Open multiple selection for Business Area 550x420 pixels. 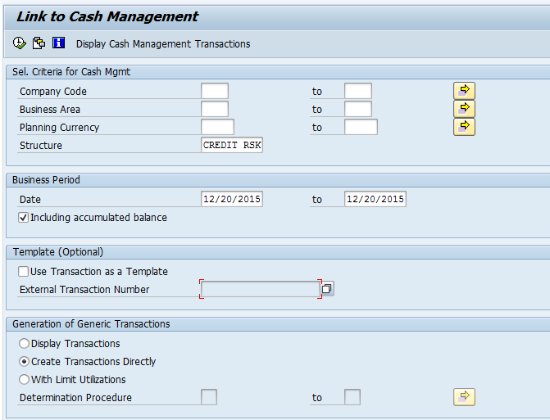click(464, 109)
